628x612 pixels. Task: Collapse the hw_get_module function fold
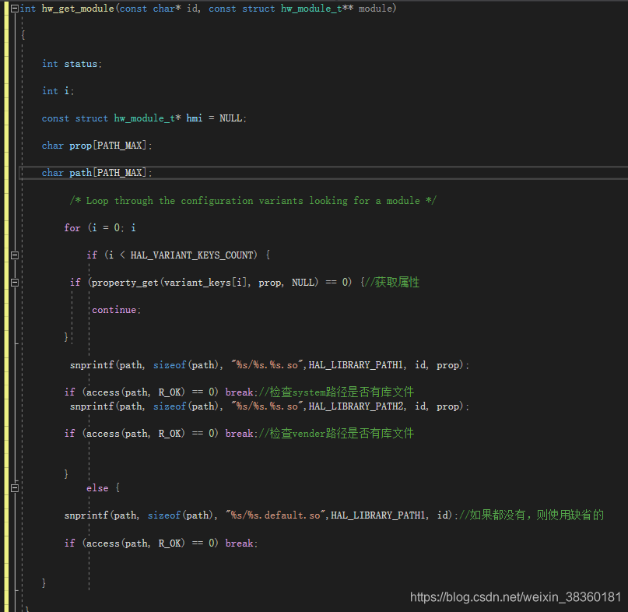coord(15,9)
